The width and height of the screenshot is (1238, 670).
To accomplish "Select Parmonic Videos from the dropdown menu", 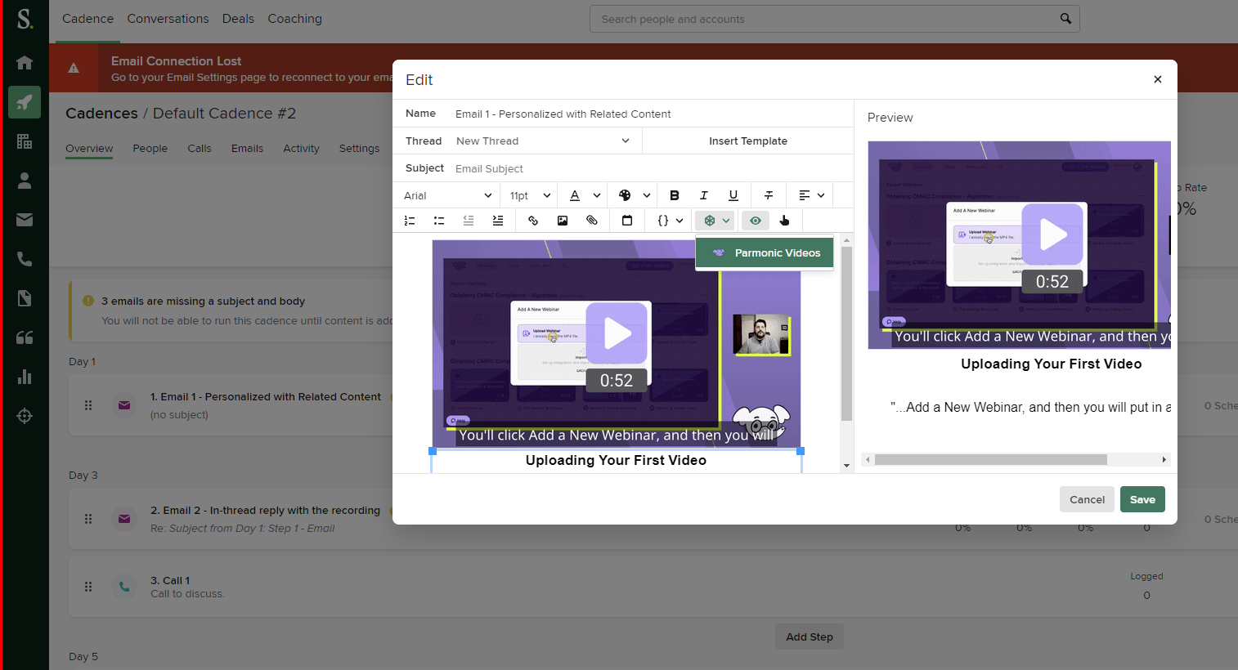I will coord(765,253).
